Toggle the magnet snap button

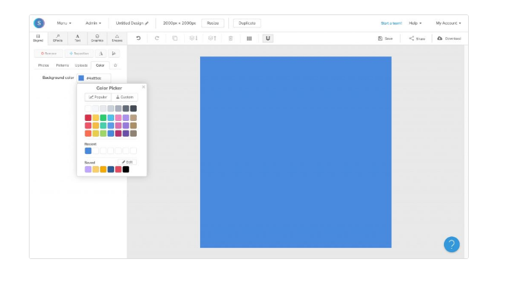(267, 38)
